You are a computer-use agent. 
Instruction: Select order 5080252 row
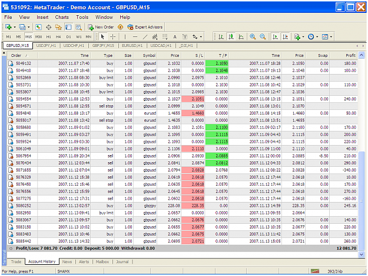(x=182, y=206)
